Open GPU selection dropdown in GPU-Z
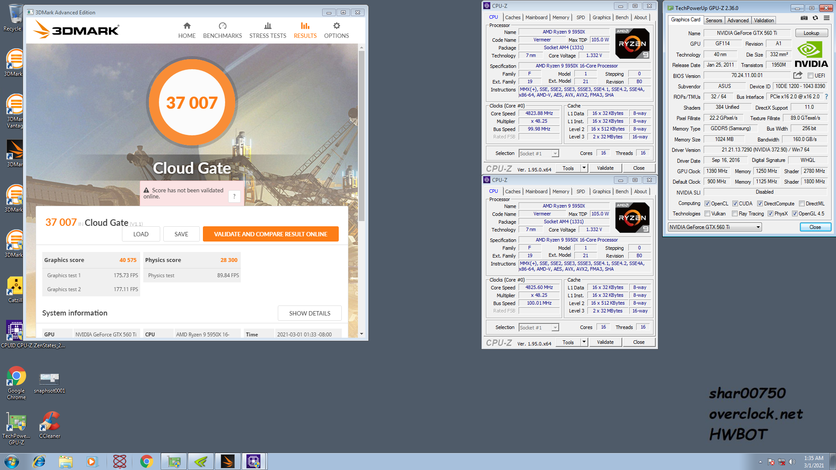The height and width of the screenshot is (470, 836). (x=715, y=227)
